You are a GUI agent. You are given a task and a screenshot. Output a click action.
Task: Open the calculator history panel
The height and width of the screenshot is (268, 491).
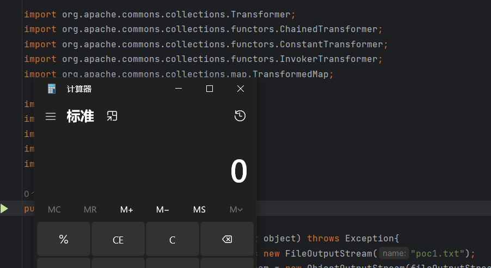click(x=240, y=116)
